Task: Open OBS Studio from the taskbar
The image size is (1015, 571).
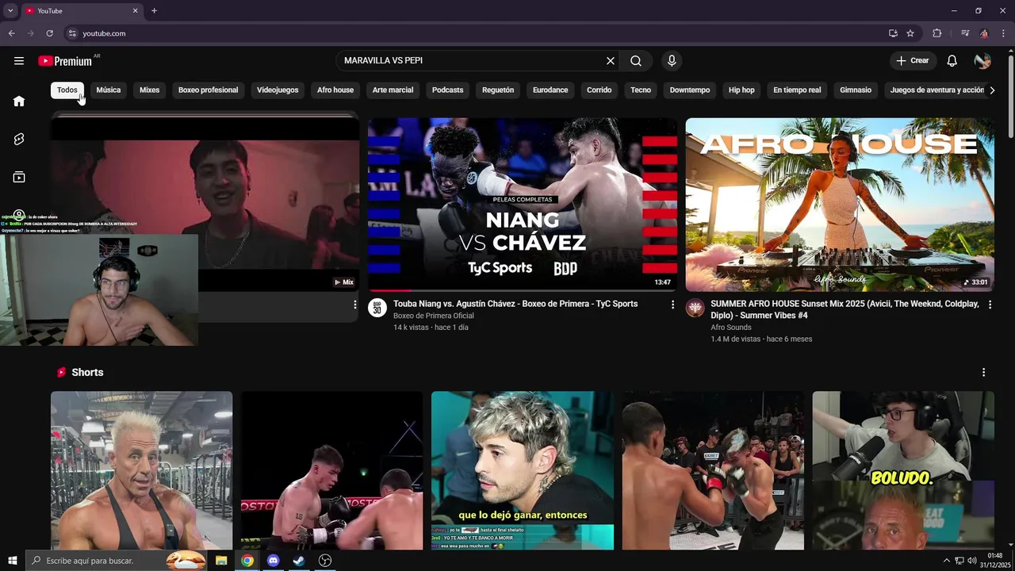Action: pos(324,561)
